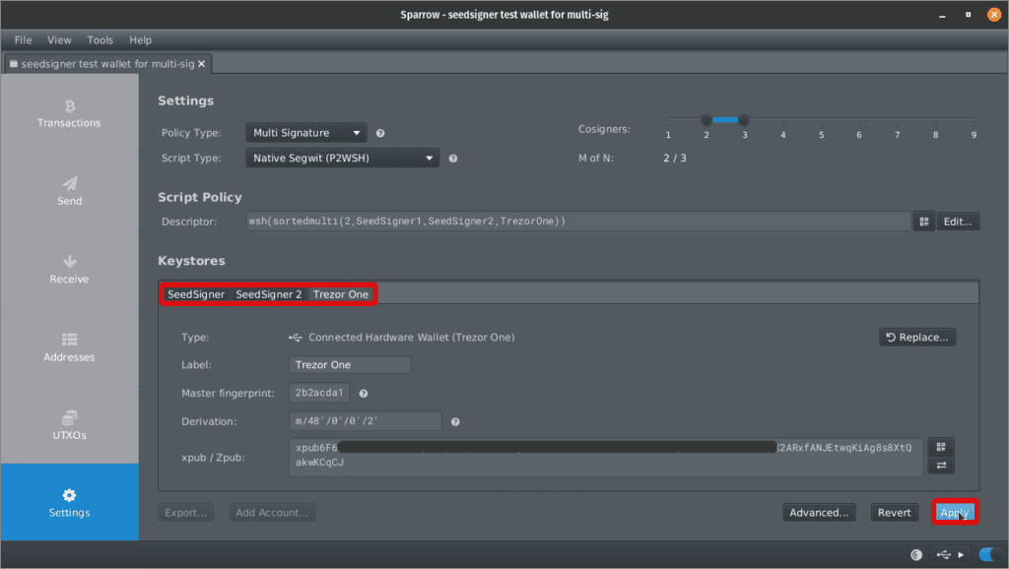Show the xpub QR code icon
Screen dimensions: 1009x569
(941, 447)
